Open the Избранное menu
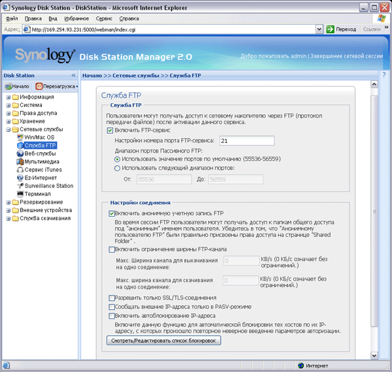Viewport: 392px width, 372px height. coord(76,18)
